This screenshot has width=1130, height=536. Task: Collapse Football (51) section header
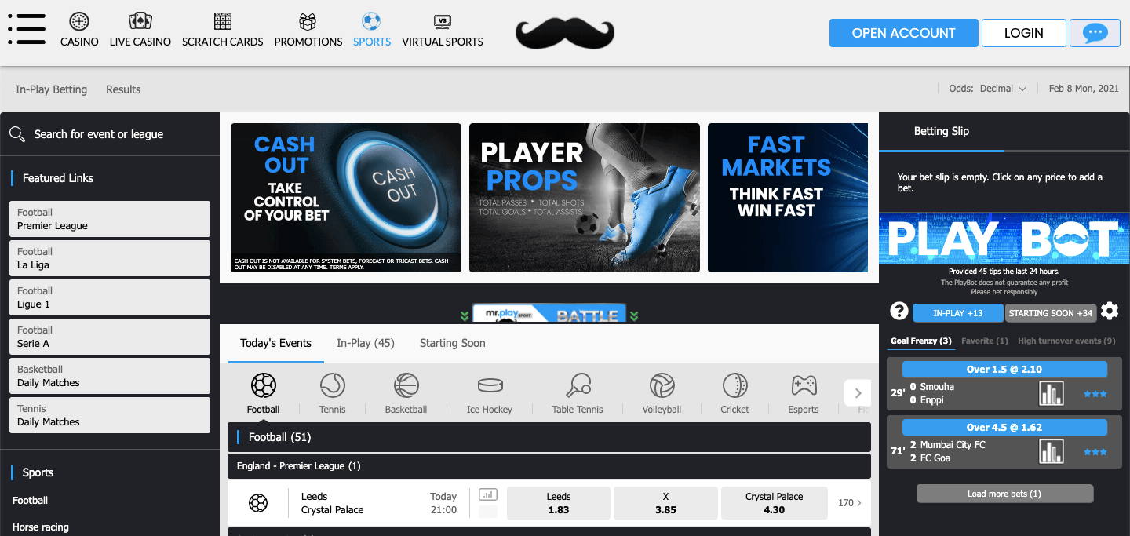pyautogui.click(x=549, y=437)
